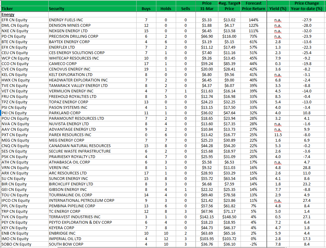Select the $28.41 target price cell

point(229,69)
